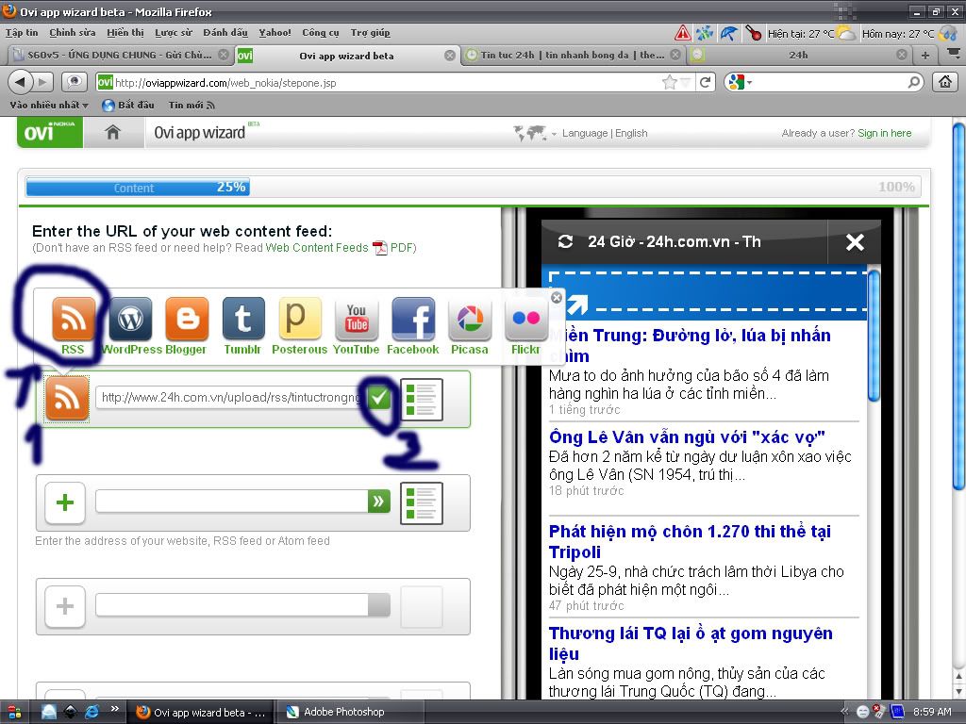Screen dimensions: 966x724
Task: Bookmark this page with the star
Action: (669, 82)
